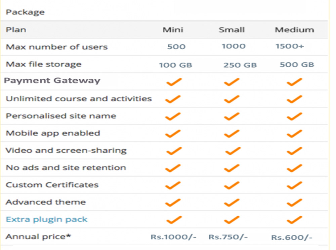Viewport: 336px width, 250px height.
Task: Click Video and screen-sharing checkmark for Small
Action: tap(233, 151)
